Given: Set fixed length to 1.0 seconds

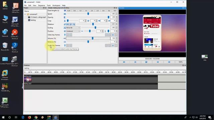Looking at the screenshot, I should pos(80,11).
